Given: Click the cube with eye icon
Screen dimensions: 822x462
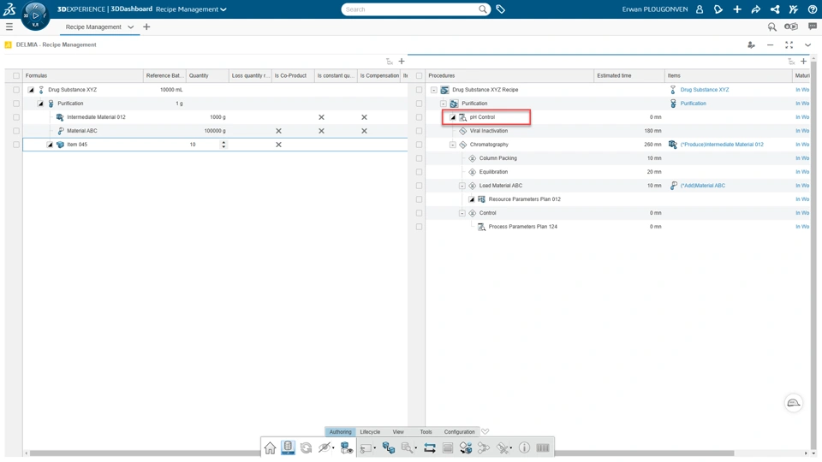Looking at the screenshot, I should (347, 447).
